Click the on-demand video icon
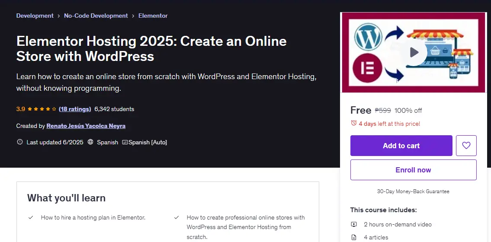The width and height of the screenshot is (491, 242). (x=354, y=224)
